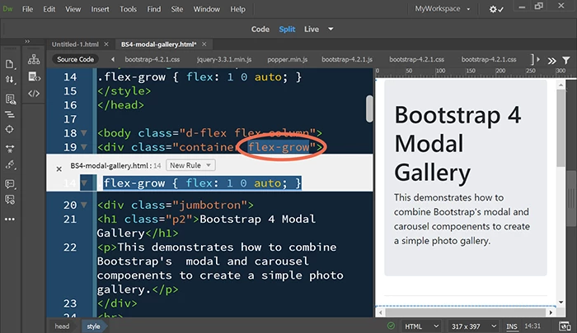Open the 317 x 397 window size dropdown
577x333 pixels.
click(474, 326)
